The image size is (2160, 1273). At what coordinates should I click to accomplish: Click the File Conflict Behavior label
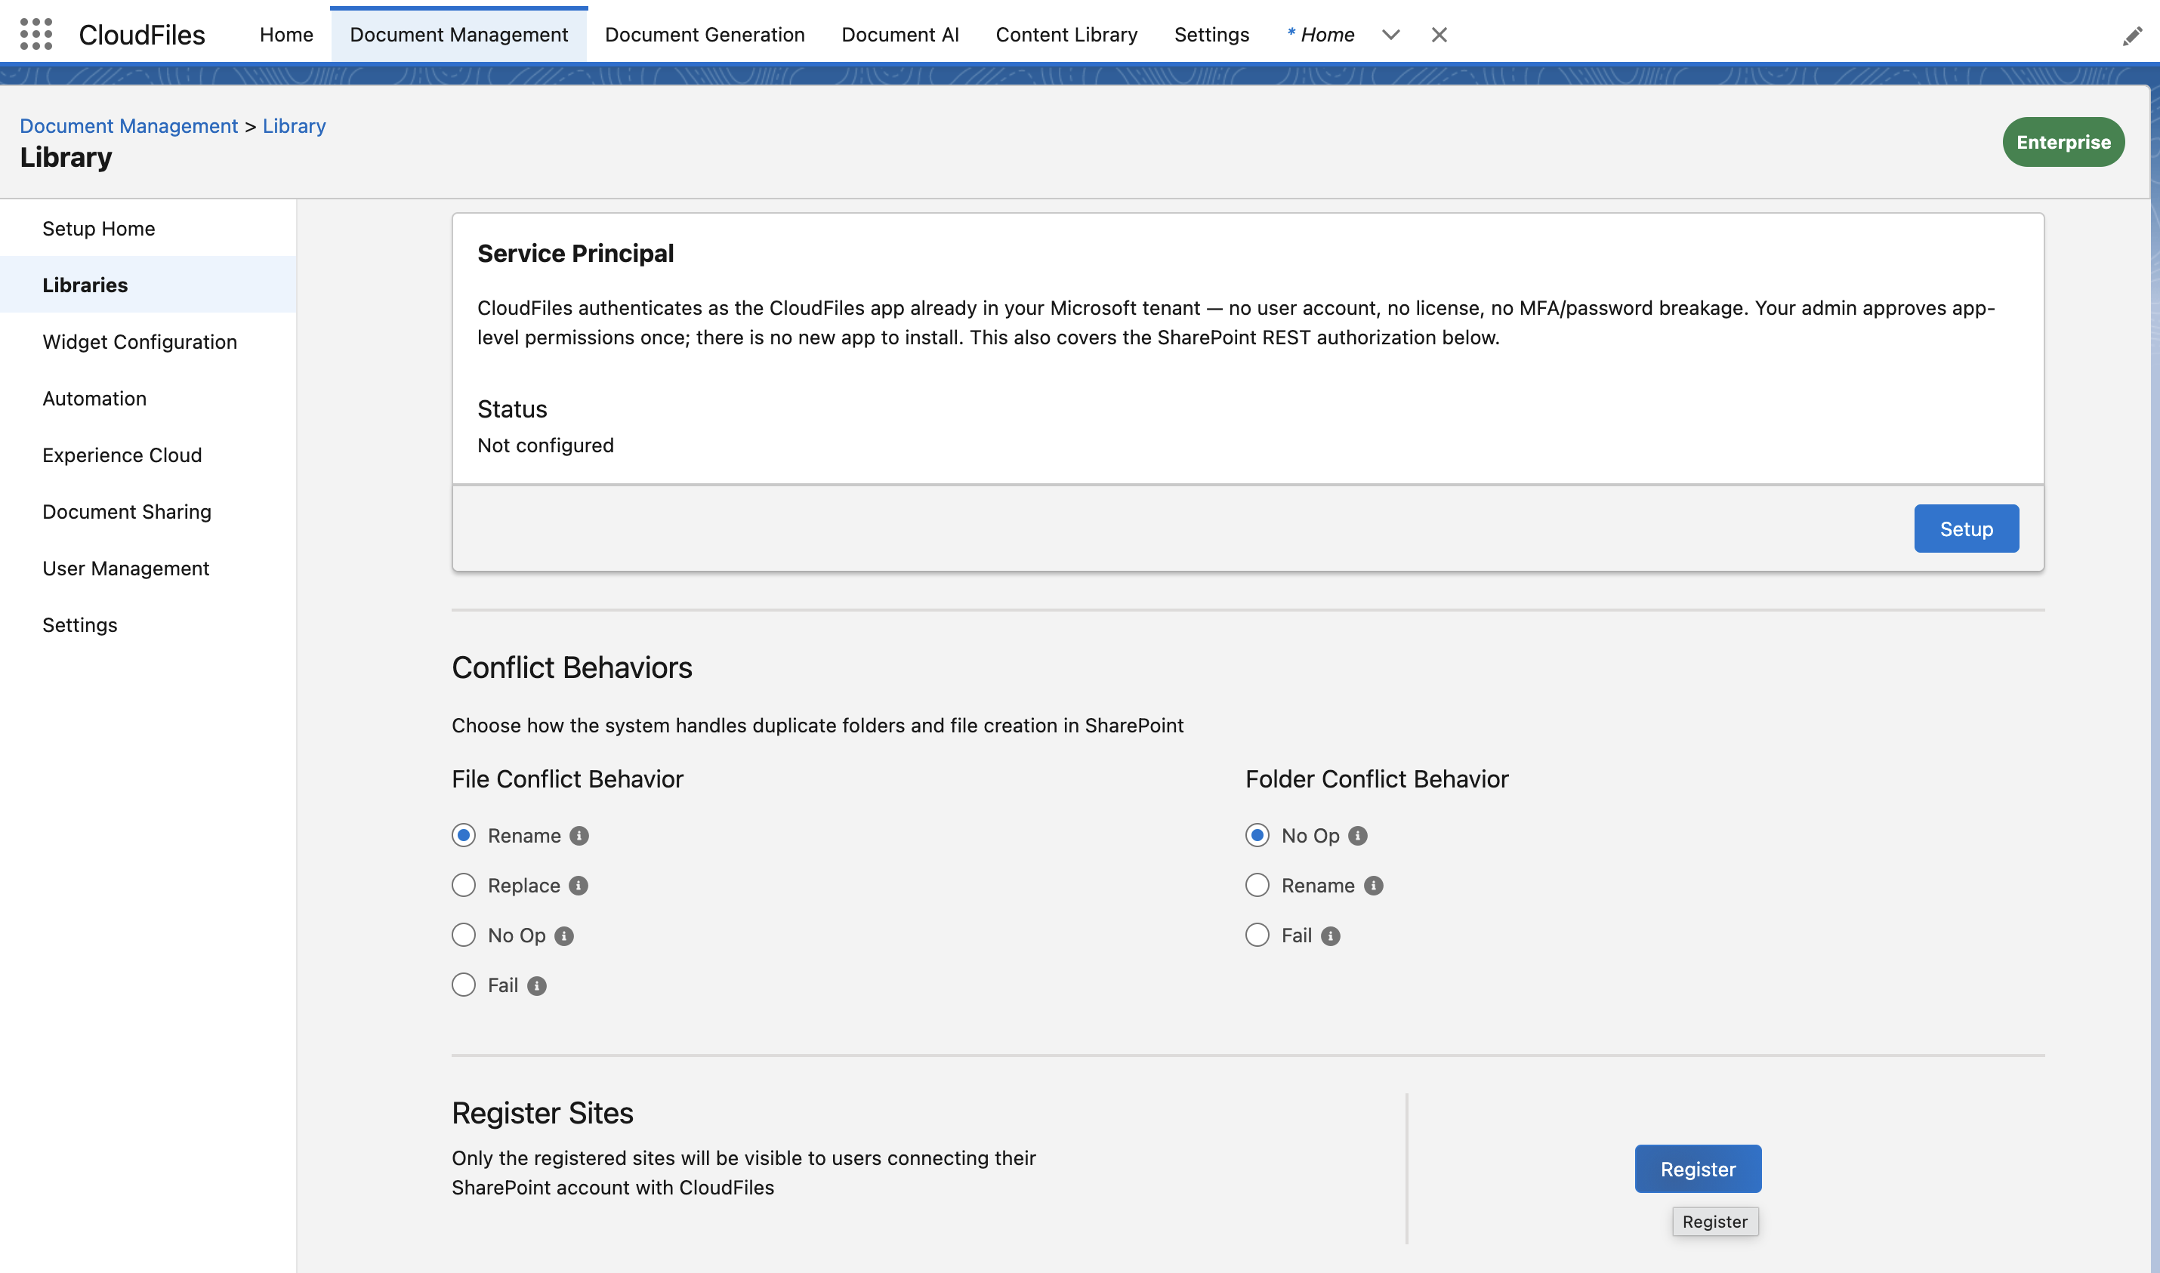(567, 779)
